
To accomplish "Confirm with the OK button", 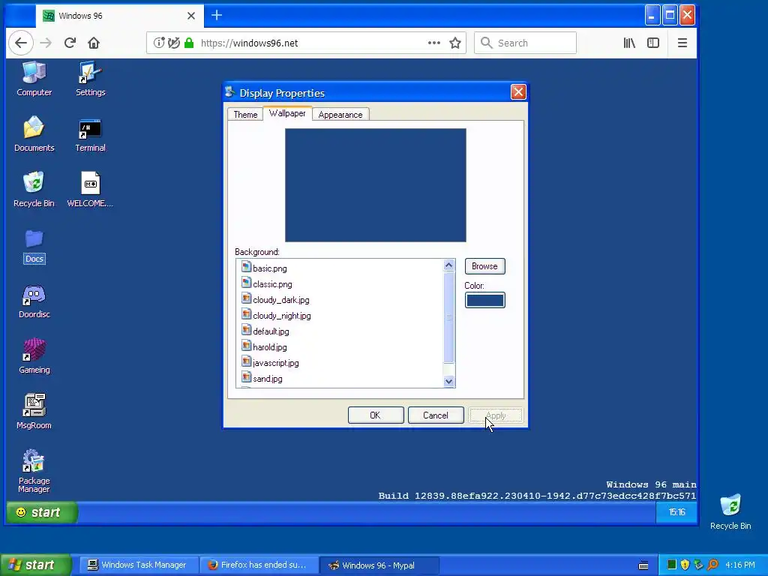I will 376,415.
